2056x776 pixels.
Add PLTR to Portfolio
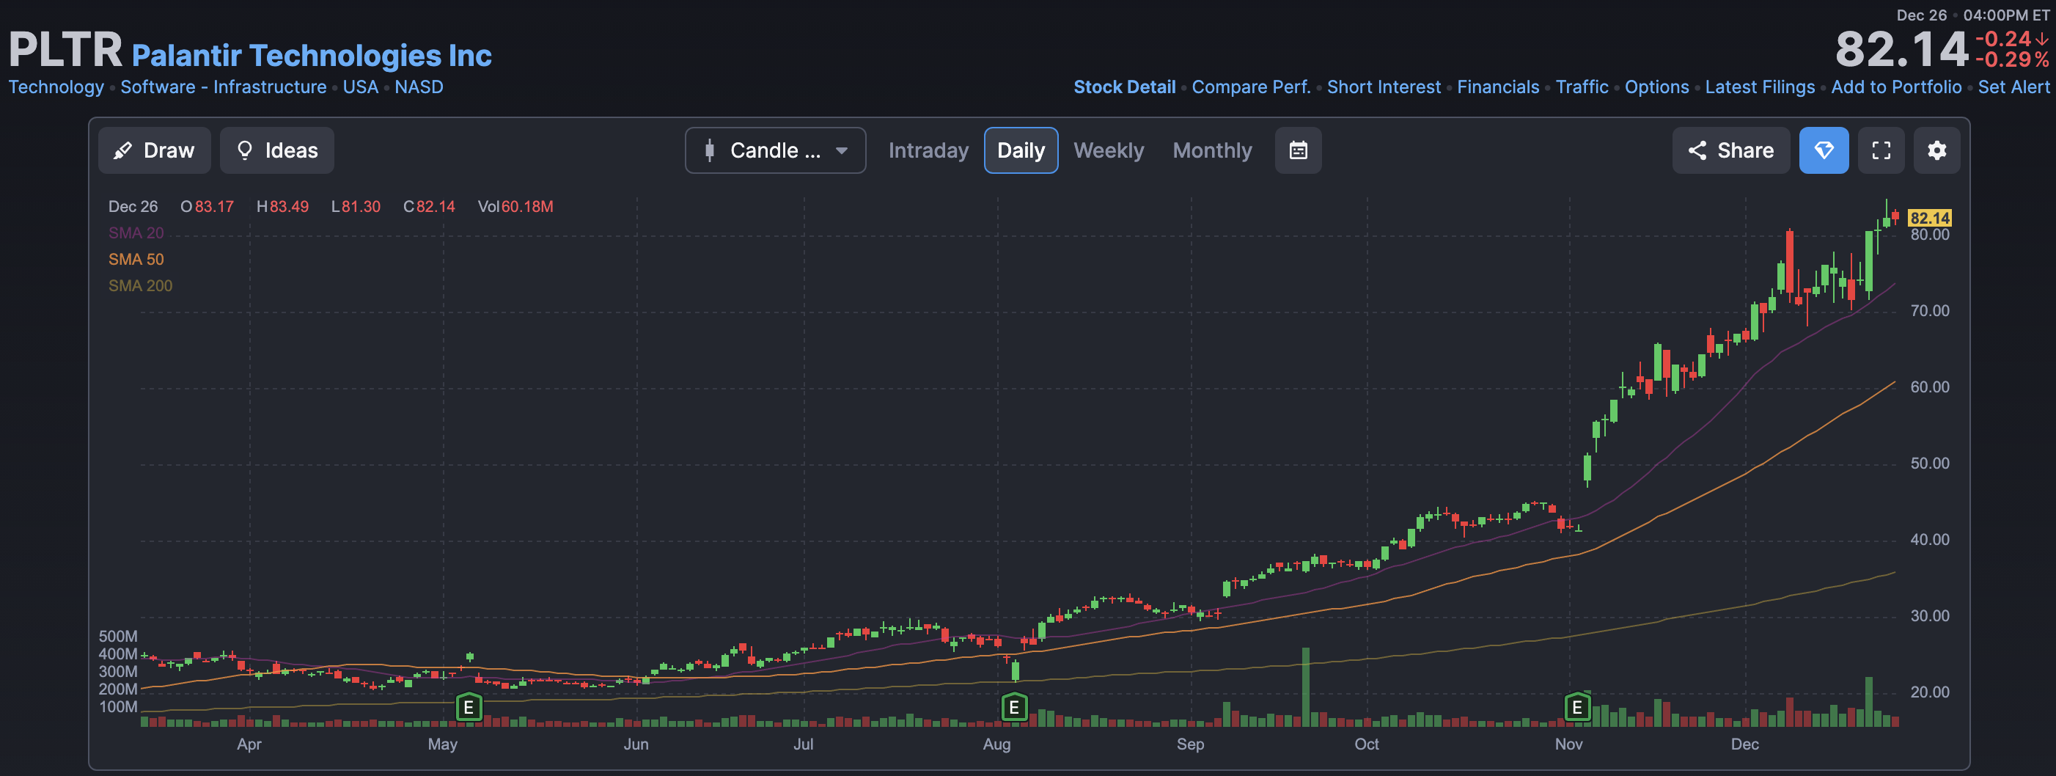coord(1896,87)
